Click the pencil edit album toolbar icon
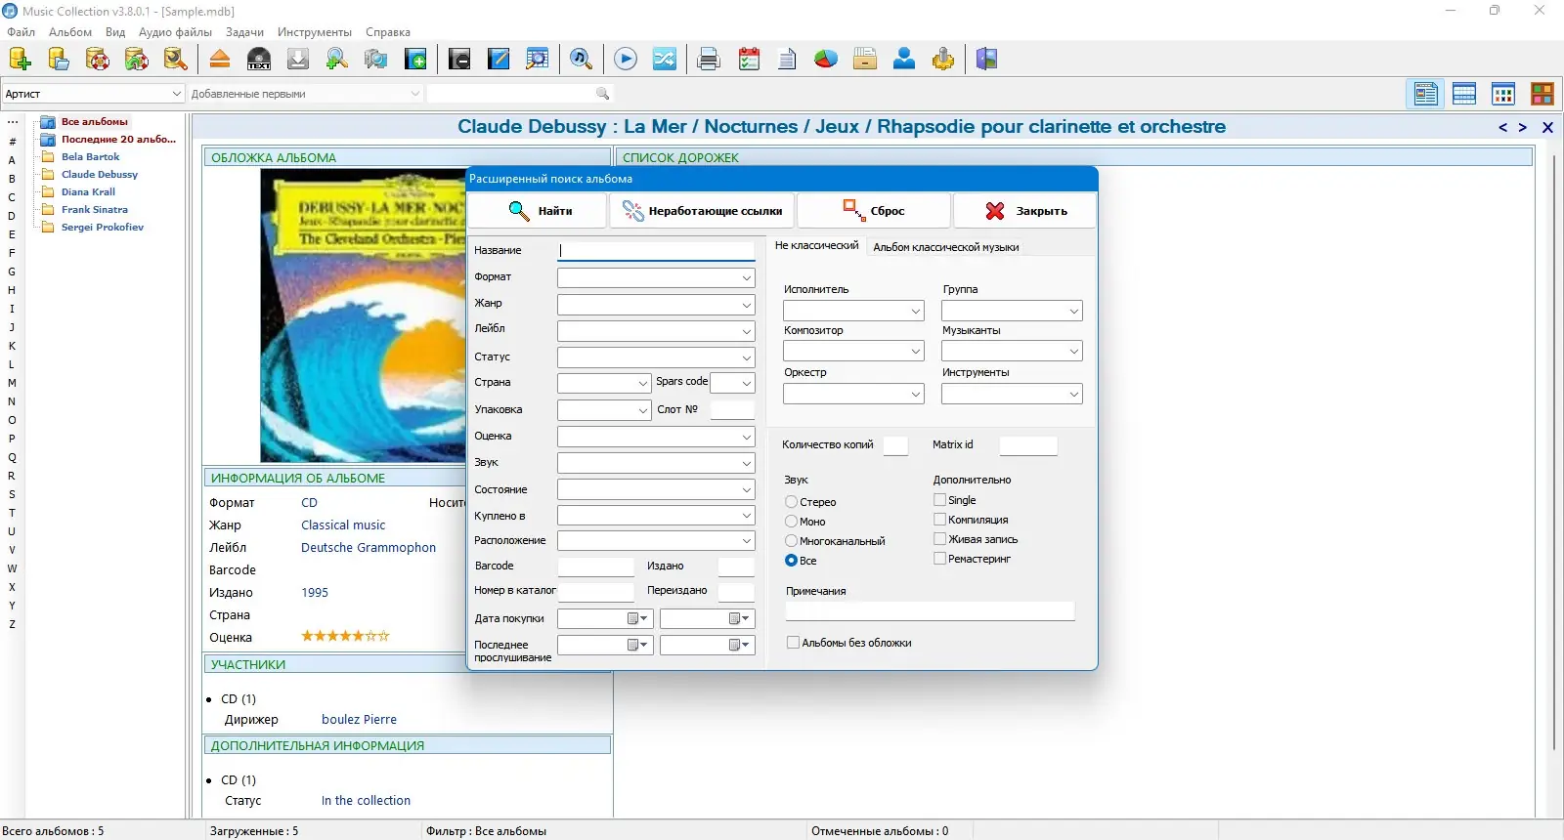The height and width of the screenshot is (840, 1564). point(499,60)
